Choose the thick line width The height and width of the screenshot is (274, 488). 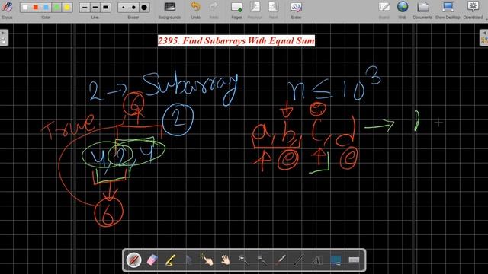tap(106, 7)
